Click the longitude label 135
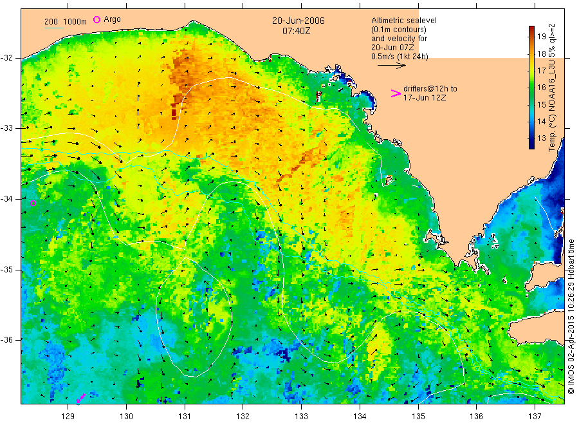This screenshot has width=579, height=425. (418, 417)
